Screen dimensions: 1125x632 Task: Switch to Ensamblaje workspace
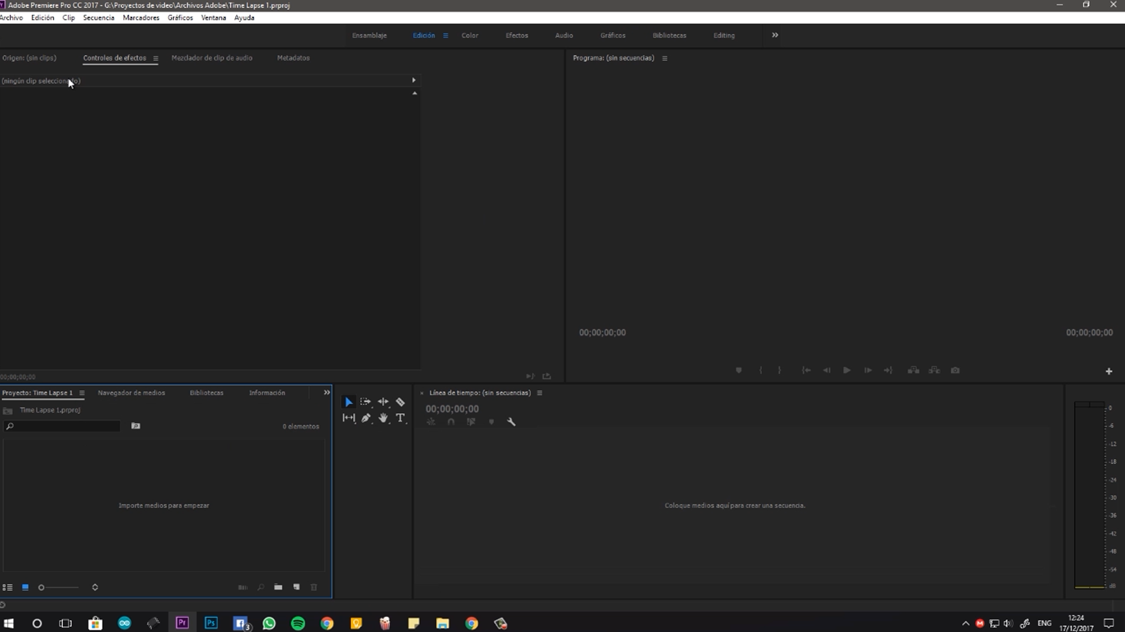[x=369, y=36]
